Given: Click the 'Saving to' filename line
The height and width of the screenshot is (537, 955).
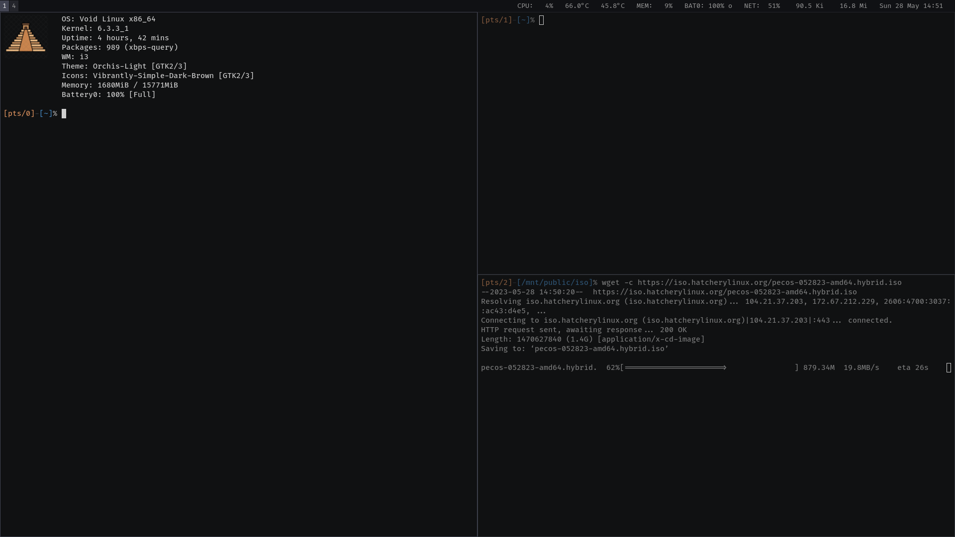Looking at the screenshot, I should [x=574, y=349].
